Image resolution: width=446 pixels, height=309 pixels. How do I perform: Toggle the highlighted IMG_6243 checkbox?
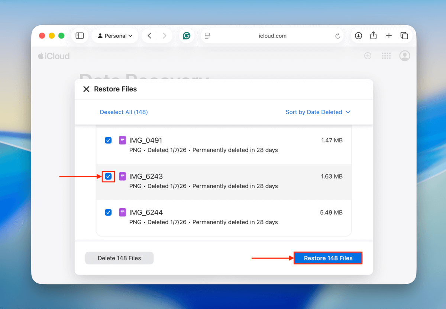pyautogui.click(x=108, y=176)
